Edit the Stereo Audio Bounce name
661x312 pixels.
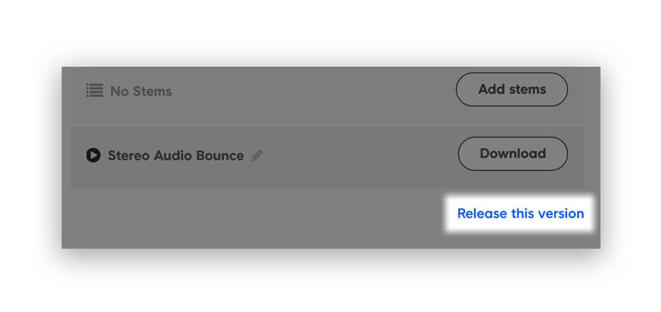coord(257,155)
